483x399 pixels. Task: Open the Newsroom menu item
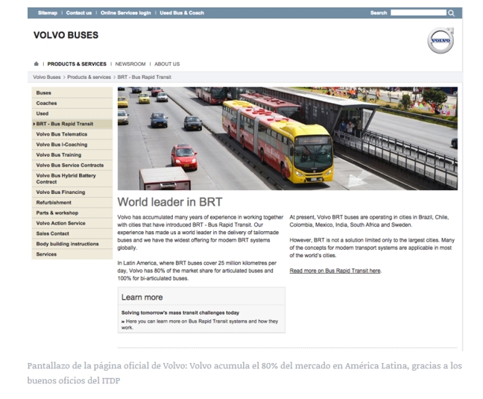[x=130, y=64]
